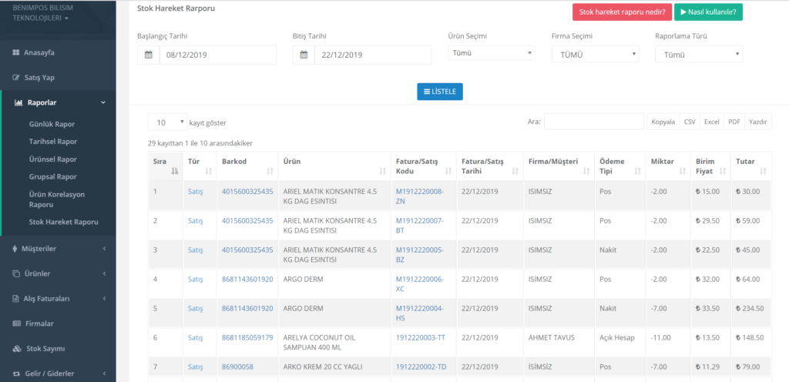The image size is (789, 382).
Task: Click the Ara search field
Action: 594,122
